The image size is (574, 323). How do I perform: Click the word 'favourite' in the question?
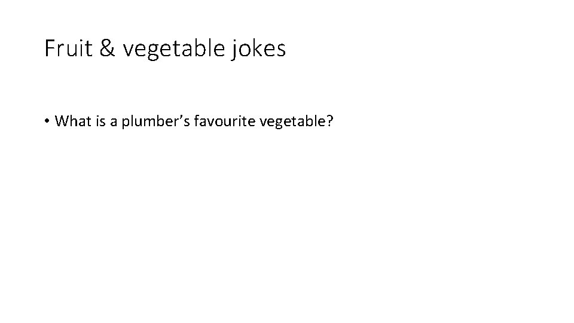click(x=224, y=121)
